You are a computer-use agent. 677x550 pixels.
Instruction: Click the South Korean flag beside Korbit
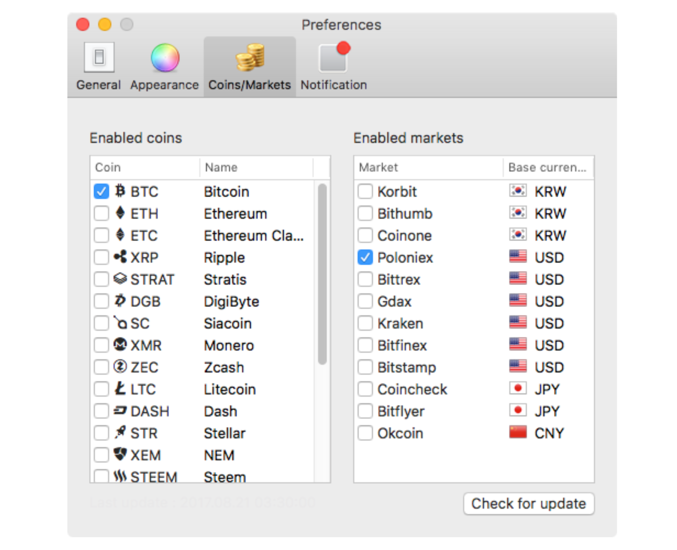(517, 191)
